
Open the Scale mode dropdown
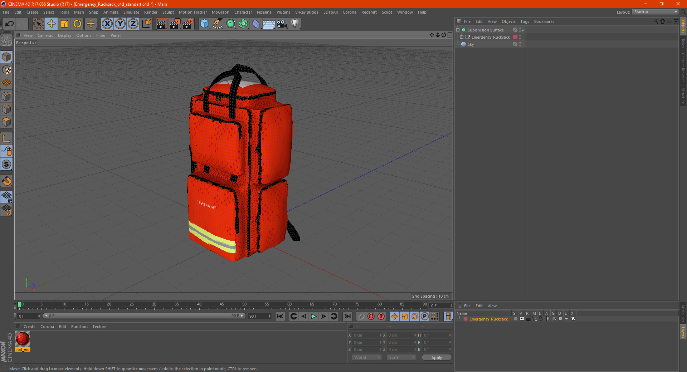pos(401,357)
